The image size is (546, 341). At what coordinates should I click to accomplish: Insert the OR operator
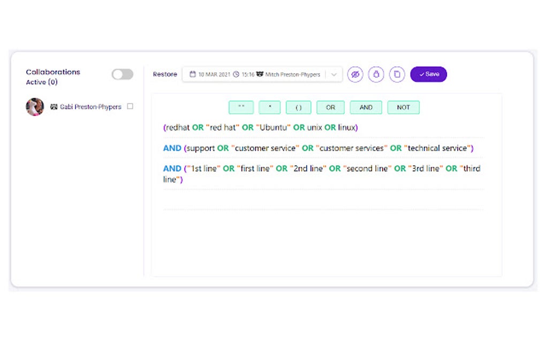[x=330, y=107]
